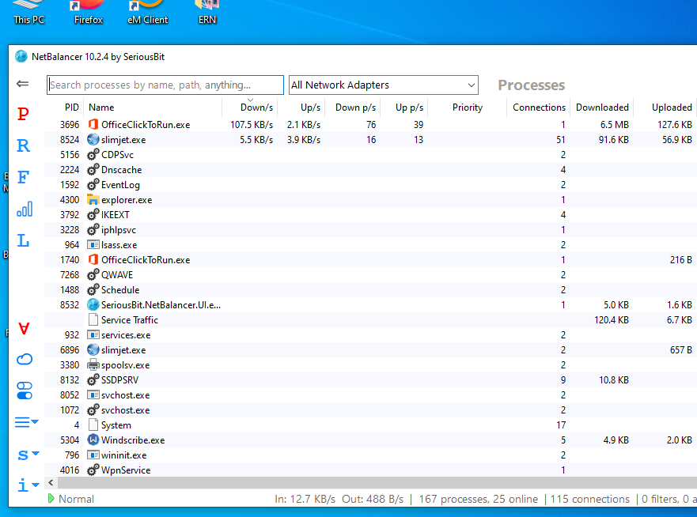Click the gear icon beside iphlpsvc
The width and height of the screenshot is (697, 517).
pos(93,230)
